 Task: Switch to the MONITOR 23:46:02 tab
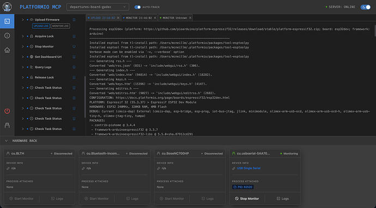139,18
